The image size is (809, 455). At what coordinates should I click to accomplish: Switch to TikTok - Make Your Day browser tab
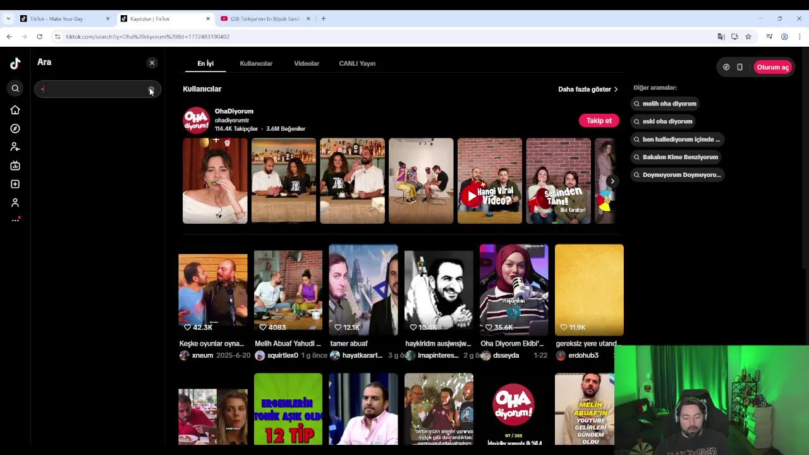(x=63, y=19)
